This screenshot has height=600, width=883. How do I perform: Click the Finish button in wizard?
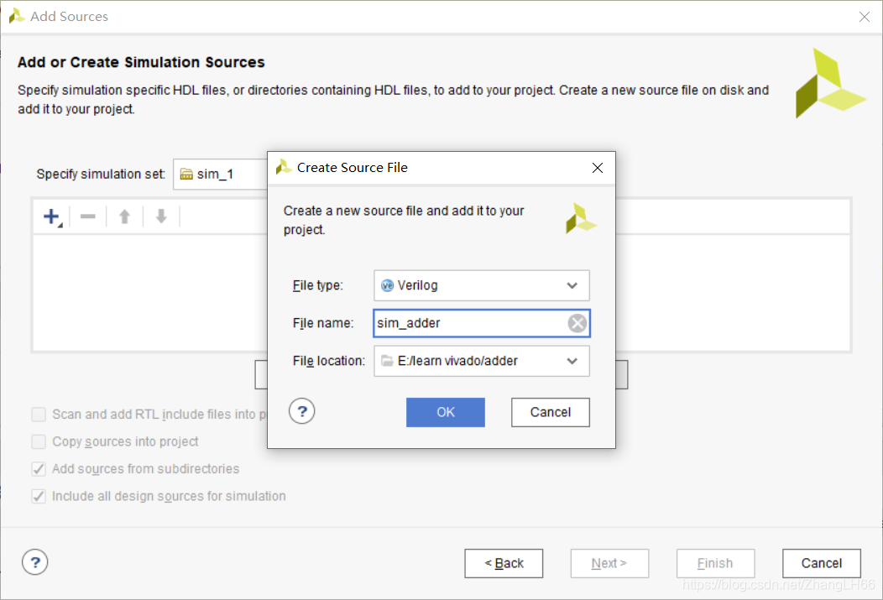(715, 563)
